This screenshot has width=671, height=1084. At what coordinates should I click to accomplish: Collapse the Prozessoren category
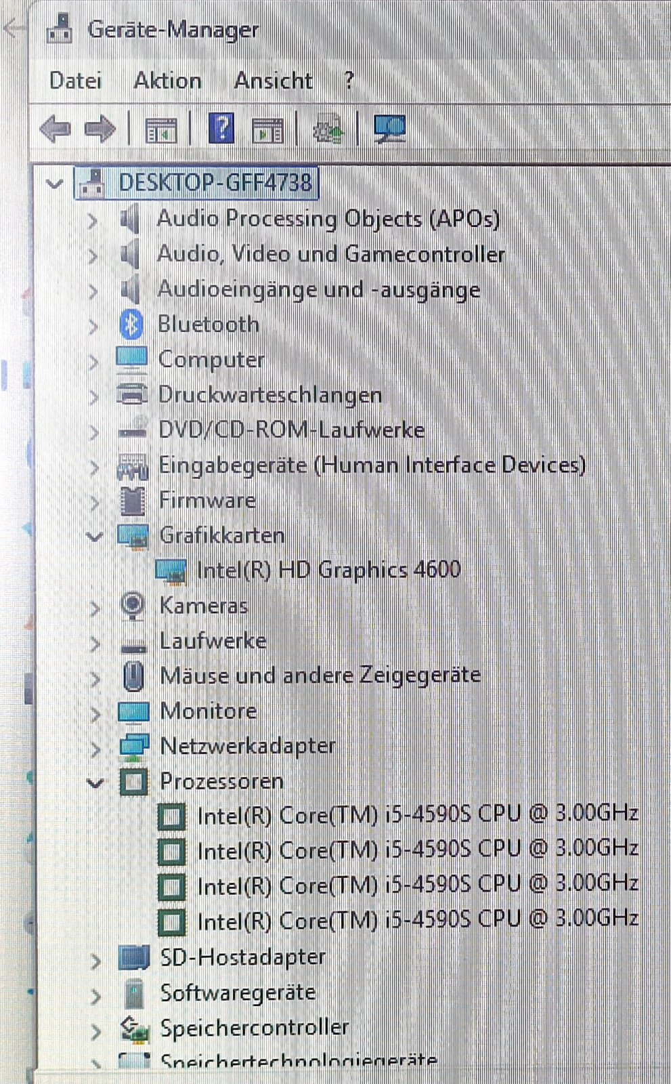click(x=95, y=783)
